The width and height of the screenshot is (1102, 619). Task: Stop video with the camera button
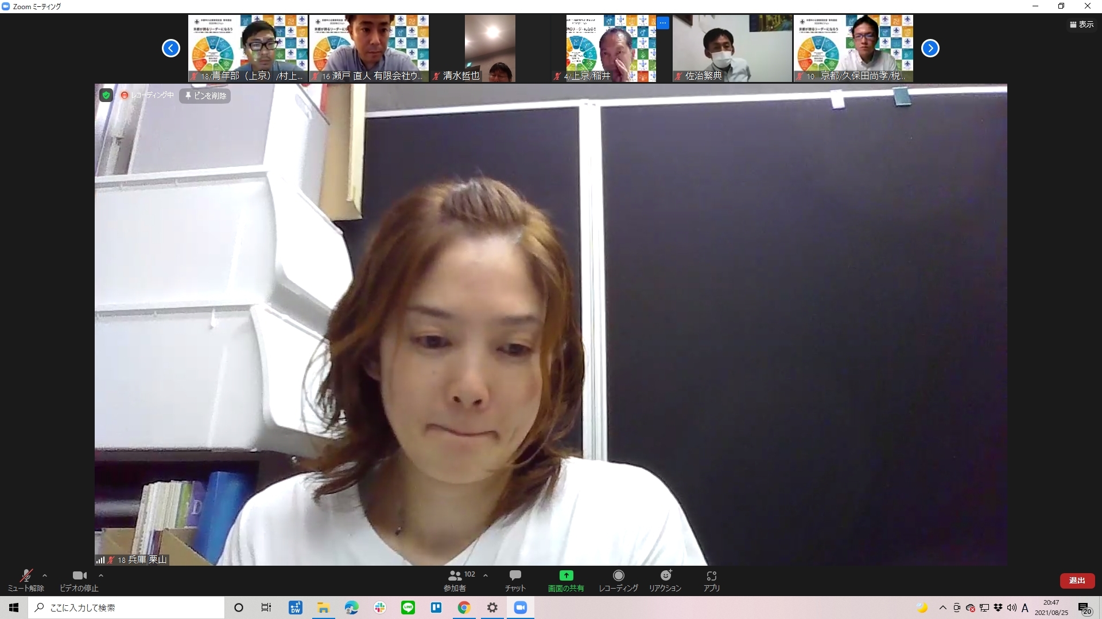(x=79, y=580)
